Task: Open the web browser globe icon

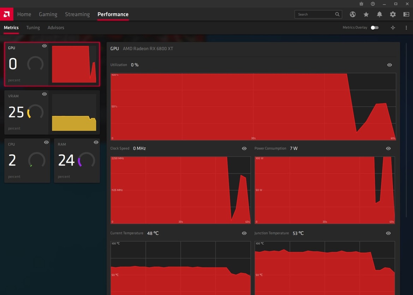Action: (x=353, y=14)
